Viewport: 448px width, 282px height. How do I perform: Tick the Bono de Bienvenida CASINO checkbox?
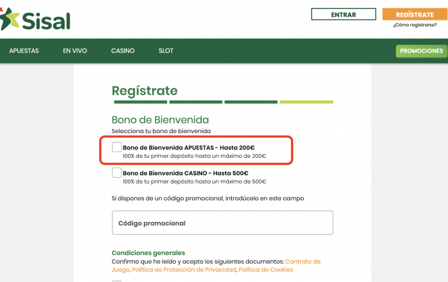tap(116, 173)
